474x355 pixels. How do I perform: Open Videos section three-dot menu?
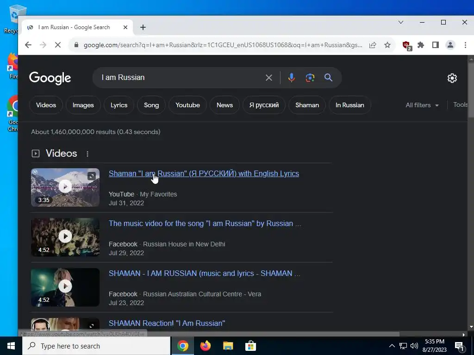click(x=87, y=153)
